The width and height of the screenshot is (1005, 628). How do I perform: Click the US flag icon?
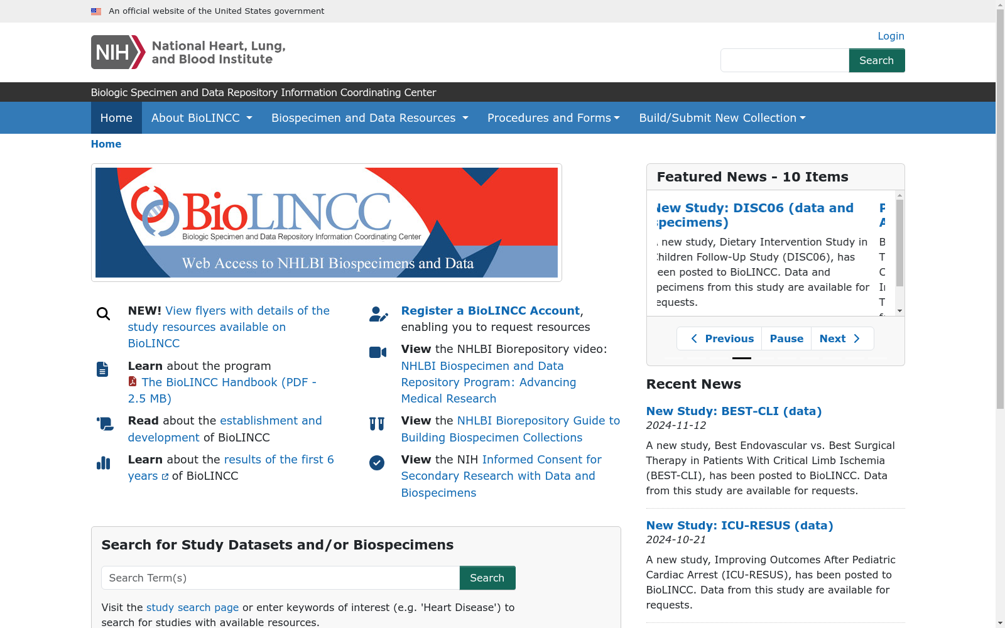pyautogui.click(x=96, y=11)
